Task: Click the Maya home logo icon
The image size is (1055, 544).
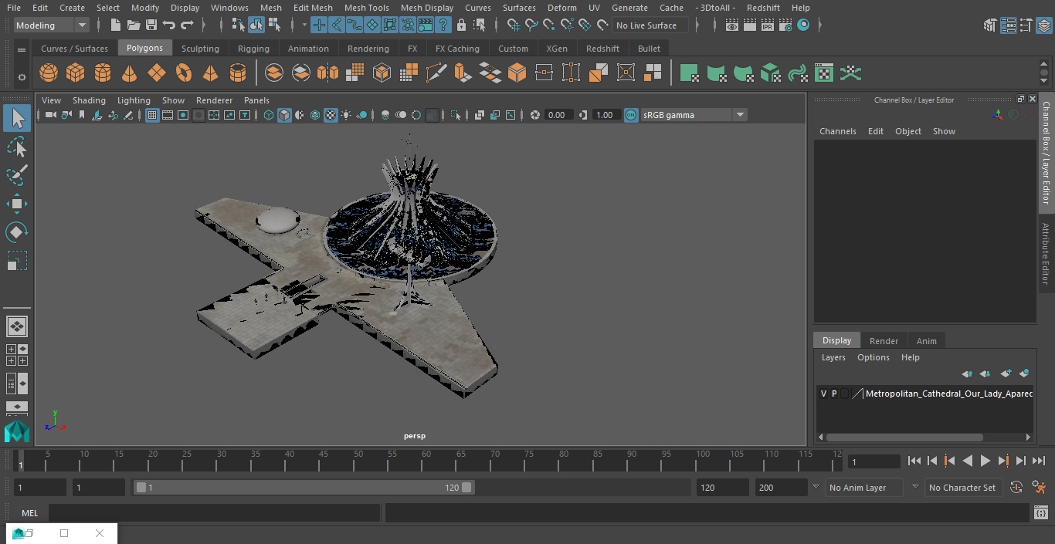Action: [x=16, y=431]
